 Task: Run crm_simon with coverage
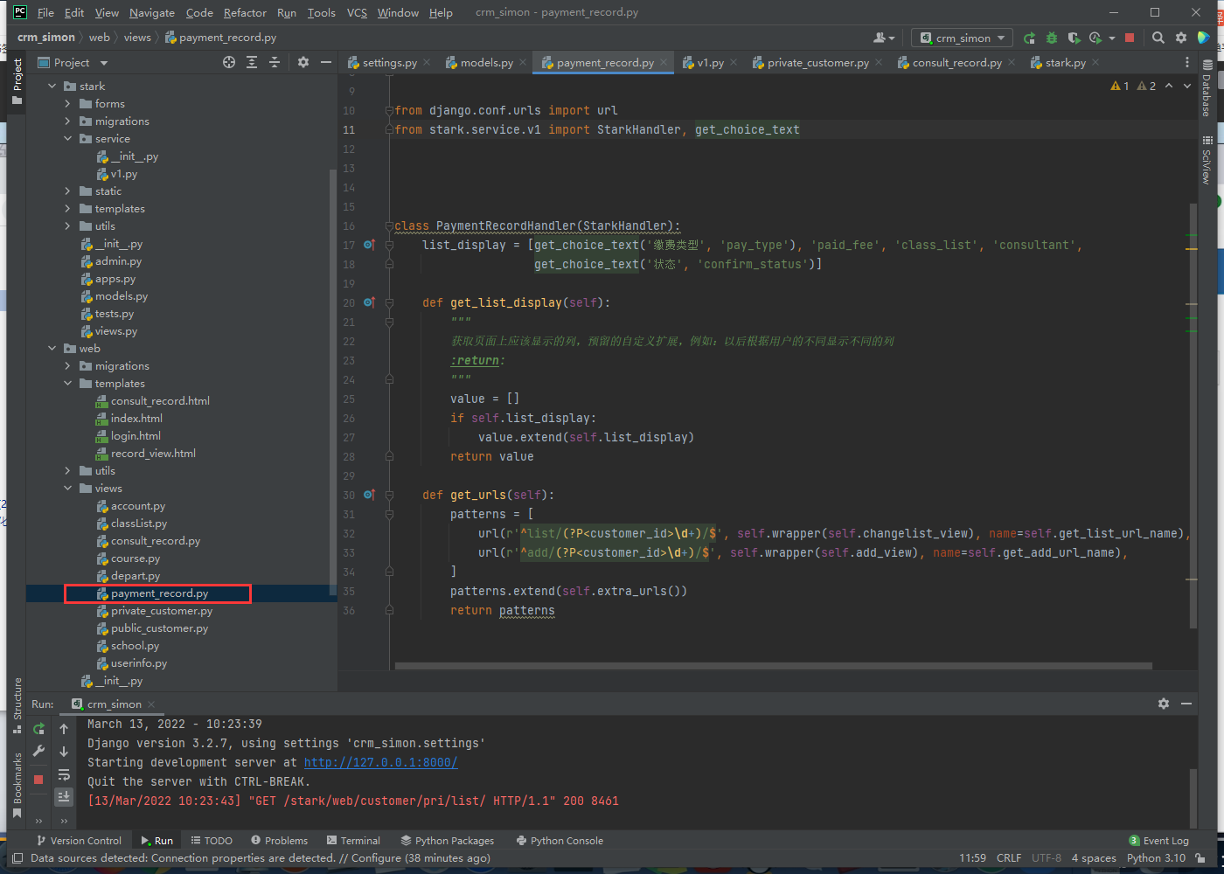(x=1074, y=38)
